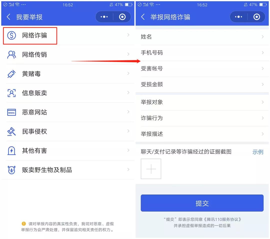Tap the circle close-miniprogram icon on right screen
The width and height of the screenshot is (270, 239).
256,17
